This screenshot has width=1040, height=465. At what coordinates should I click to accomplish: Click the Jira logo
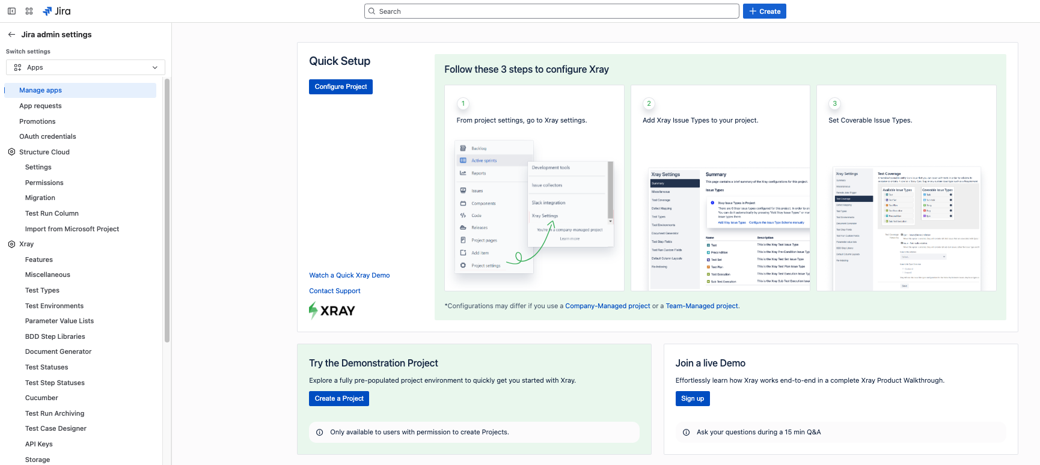pos(57,11)
